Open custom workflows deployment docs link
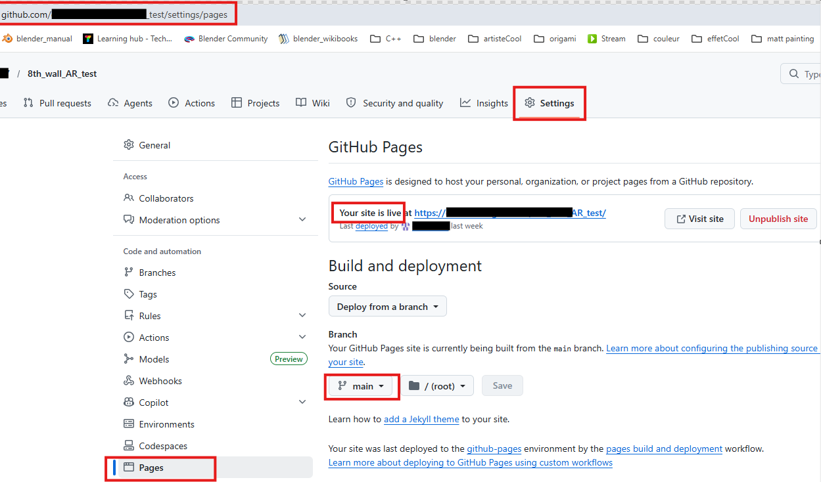This screenshot has height=482, width=821. 471,463
